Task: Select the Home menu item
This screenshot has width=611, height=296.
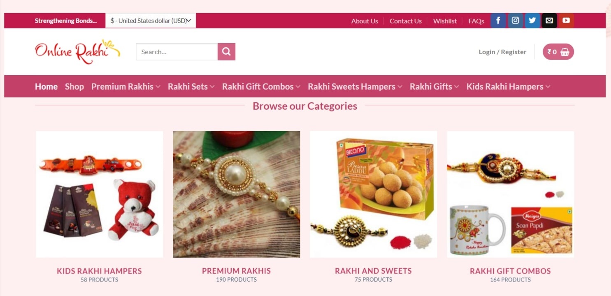Action: coord(46,86)
